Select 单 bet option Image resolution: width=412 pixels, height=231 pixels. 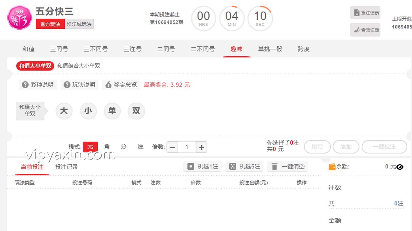point(112,111)
